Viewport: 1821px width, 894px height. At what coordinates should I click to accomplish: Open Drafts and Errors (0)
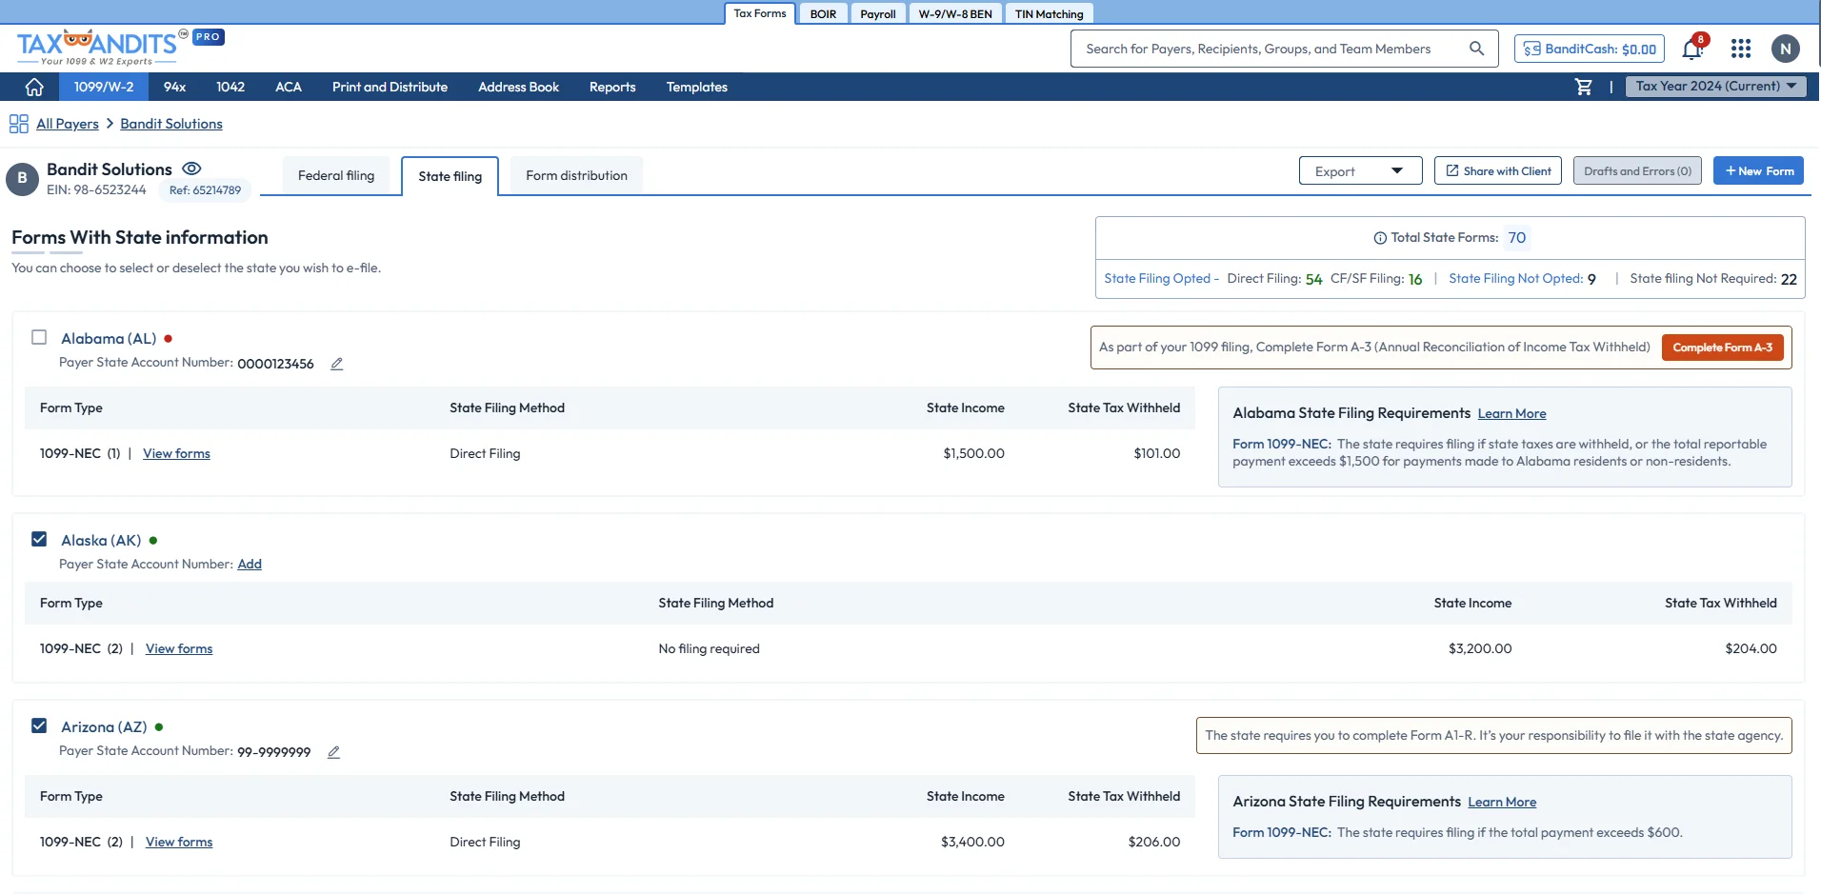tap(1637, 171)
